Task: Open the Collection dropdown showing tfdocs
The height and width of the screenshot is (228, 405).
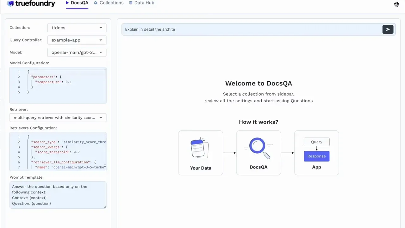Action: [x=77, y=28]
